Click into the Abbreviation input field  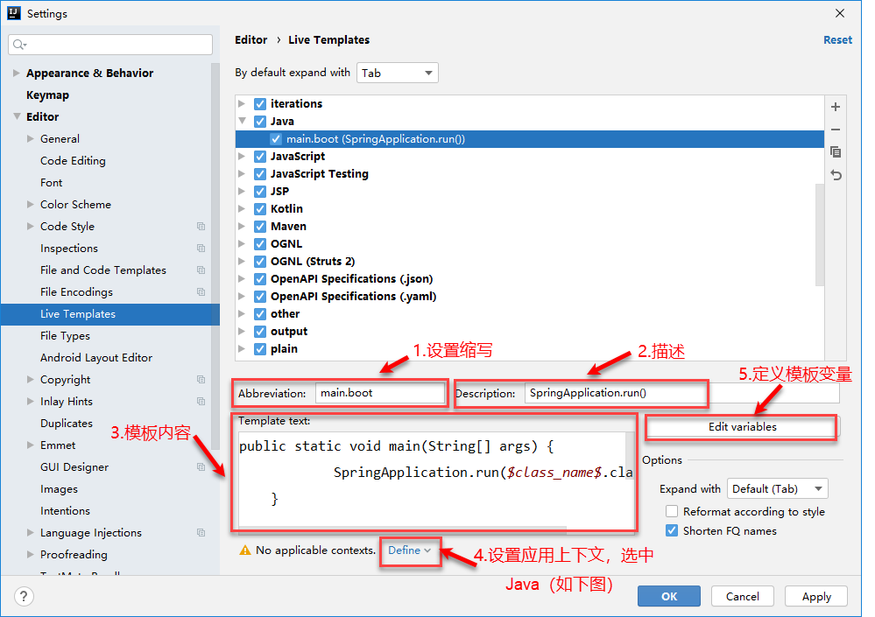380,393
